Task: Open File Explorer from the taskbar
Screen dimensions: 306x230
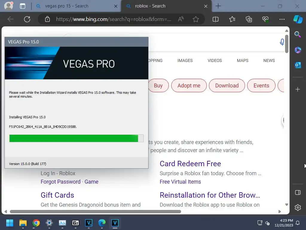Action: 23,223
